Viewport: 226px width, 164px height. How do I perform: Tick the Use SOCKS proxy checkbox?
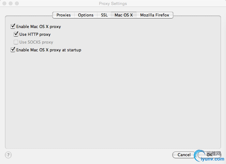tap(16, 42)
